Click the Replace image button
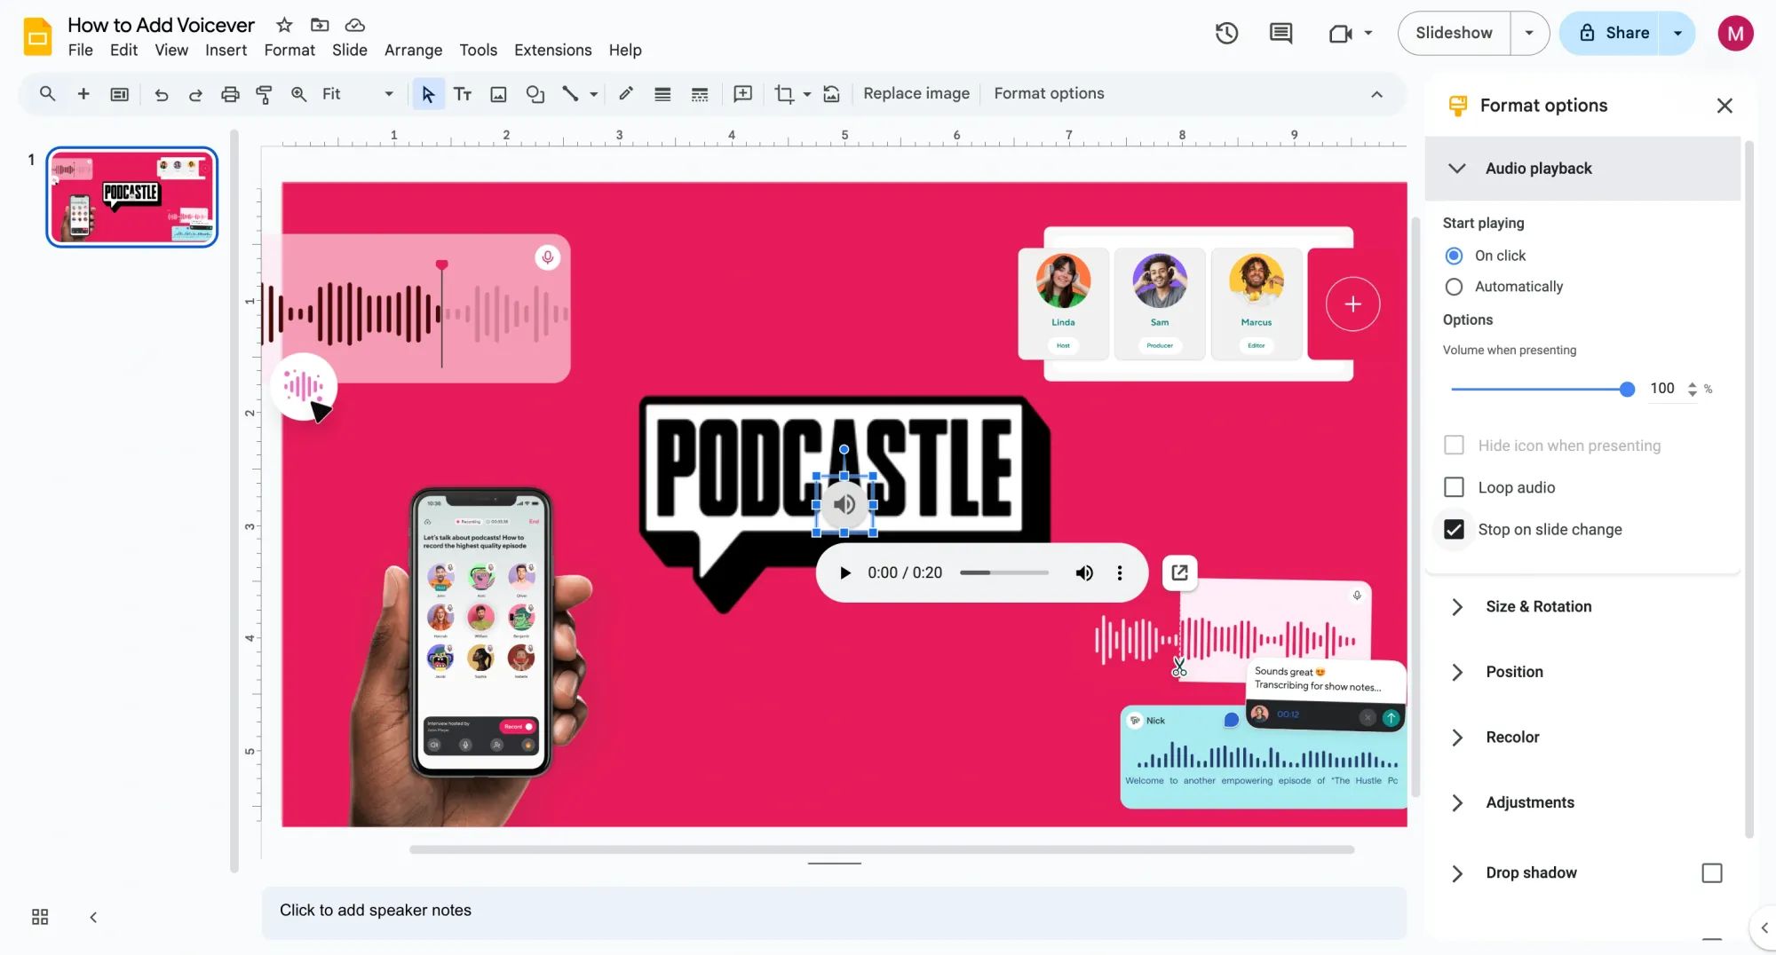Viewport: 1776px width, 955px height. coord(916,93)
